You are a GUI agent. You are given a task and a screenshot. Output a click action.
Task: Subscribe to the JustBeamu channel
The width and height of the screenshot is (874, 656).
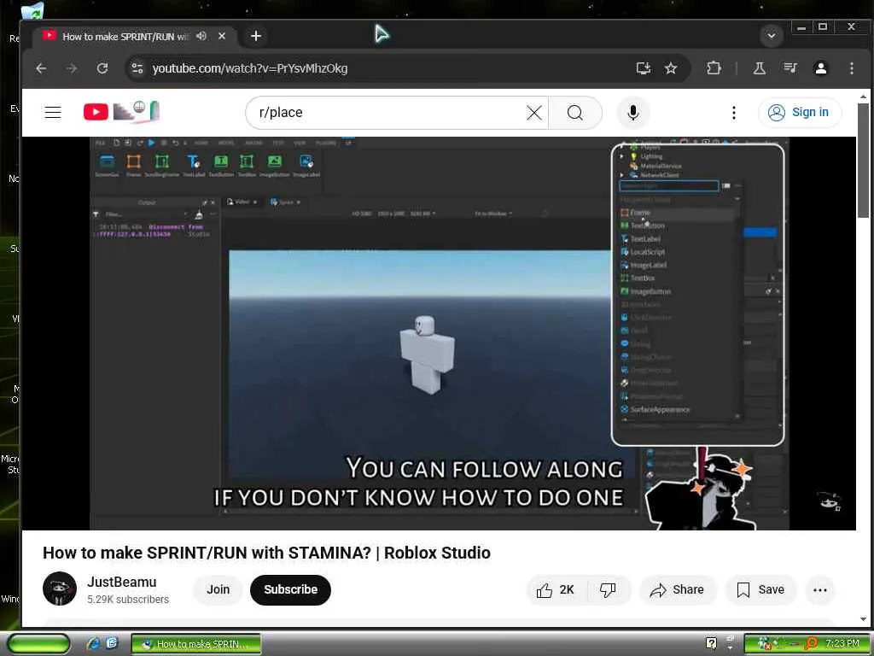tap(290, 589)
